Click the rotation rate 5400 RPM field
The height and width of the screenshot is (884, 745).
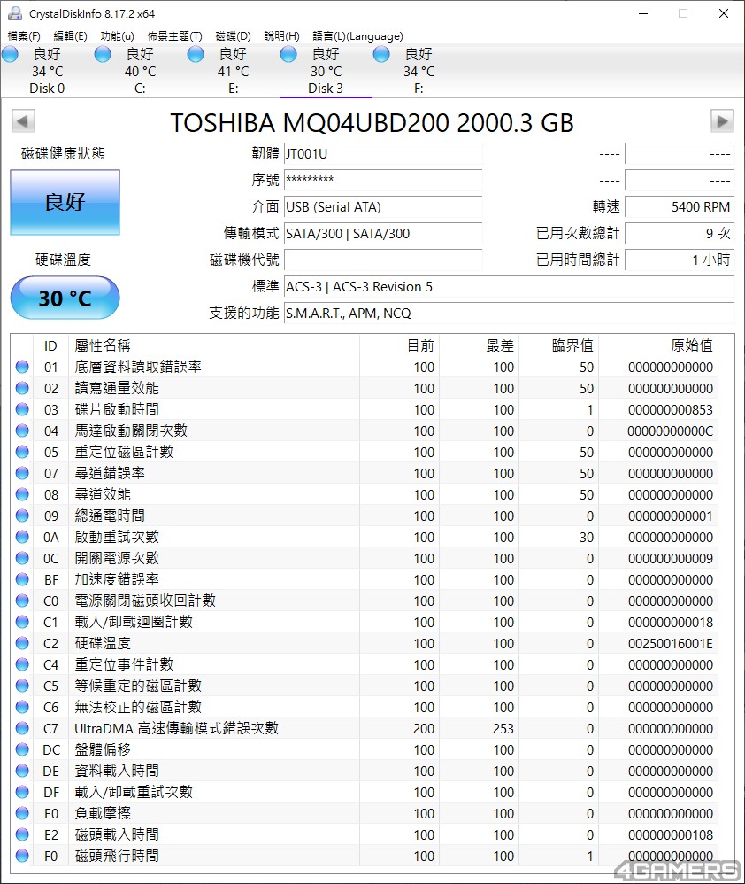coord(680,207)
